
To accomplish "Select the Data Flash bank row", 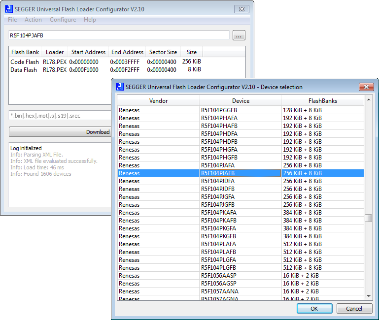I will [x=105, y=70].
